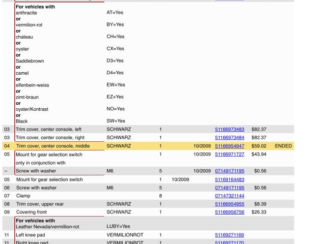Follow Covering front part link 51166956756

[229, 212]
